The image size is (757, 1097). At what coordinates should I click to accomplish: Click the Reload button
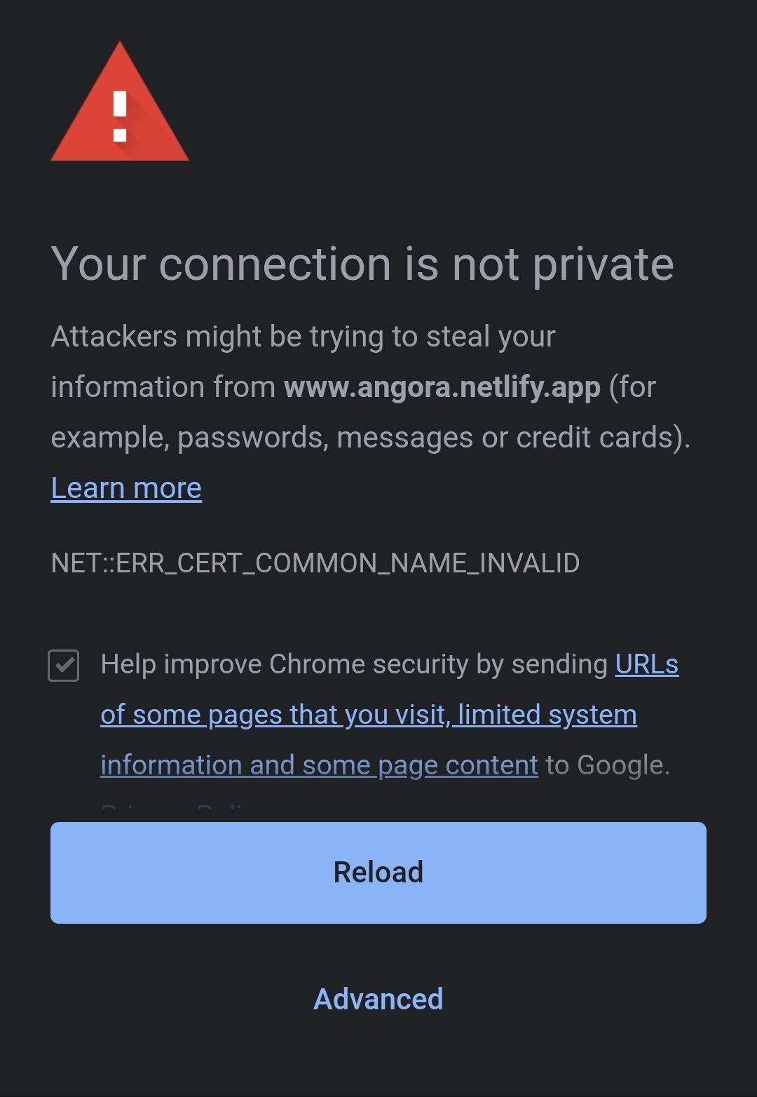(378, 872)
